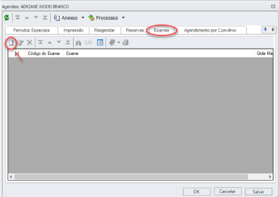Go to next record in top toolbar

tap(36, 17)
